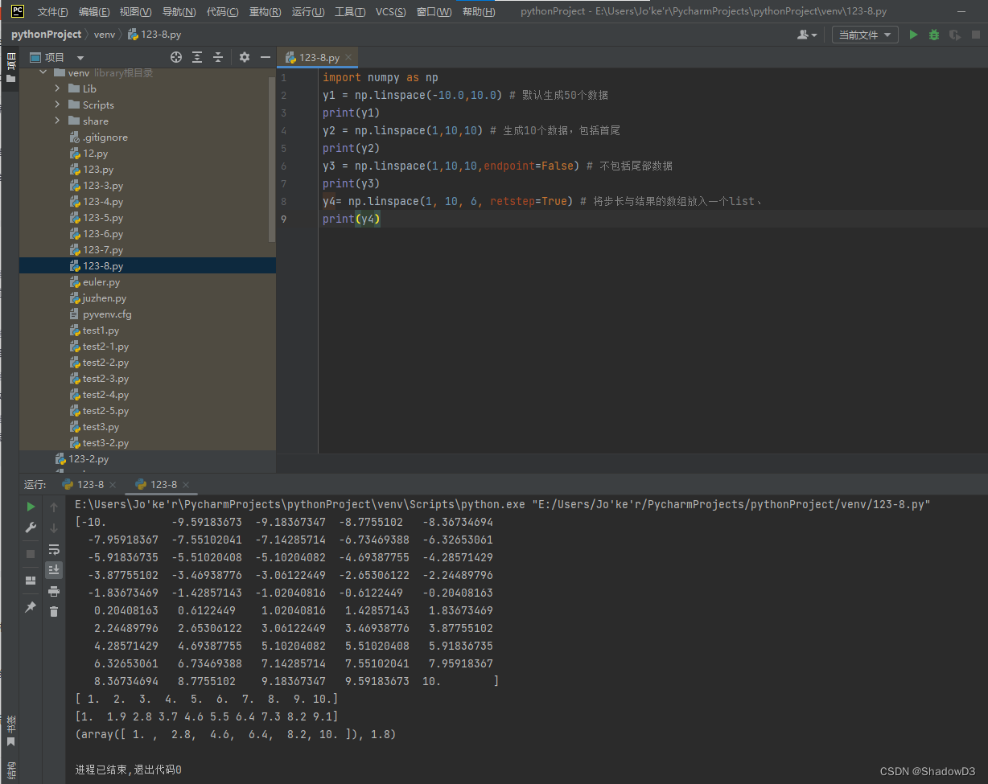988x784 pixels.
Task: Click the 123-8.py path link in console output
Action: pos(731,504)
